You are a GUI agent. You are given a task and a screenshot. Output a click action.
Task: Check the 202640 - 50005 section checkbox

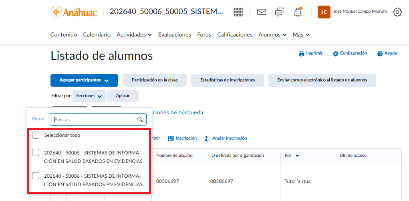point(36,152)
